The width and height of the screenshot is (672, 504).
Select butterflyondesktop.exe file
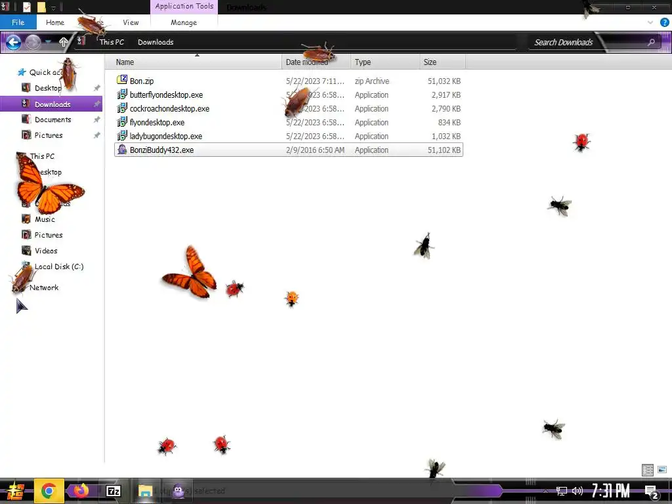pos(289,94)
